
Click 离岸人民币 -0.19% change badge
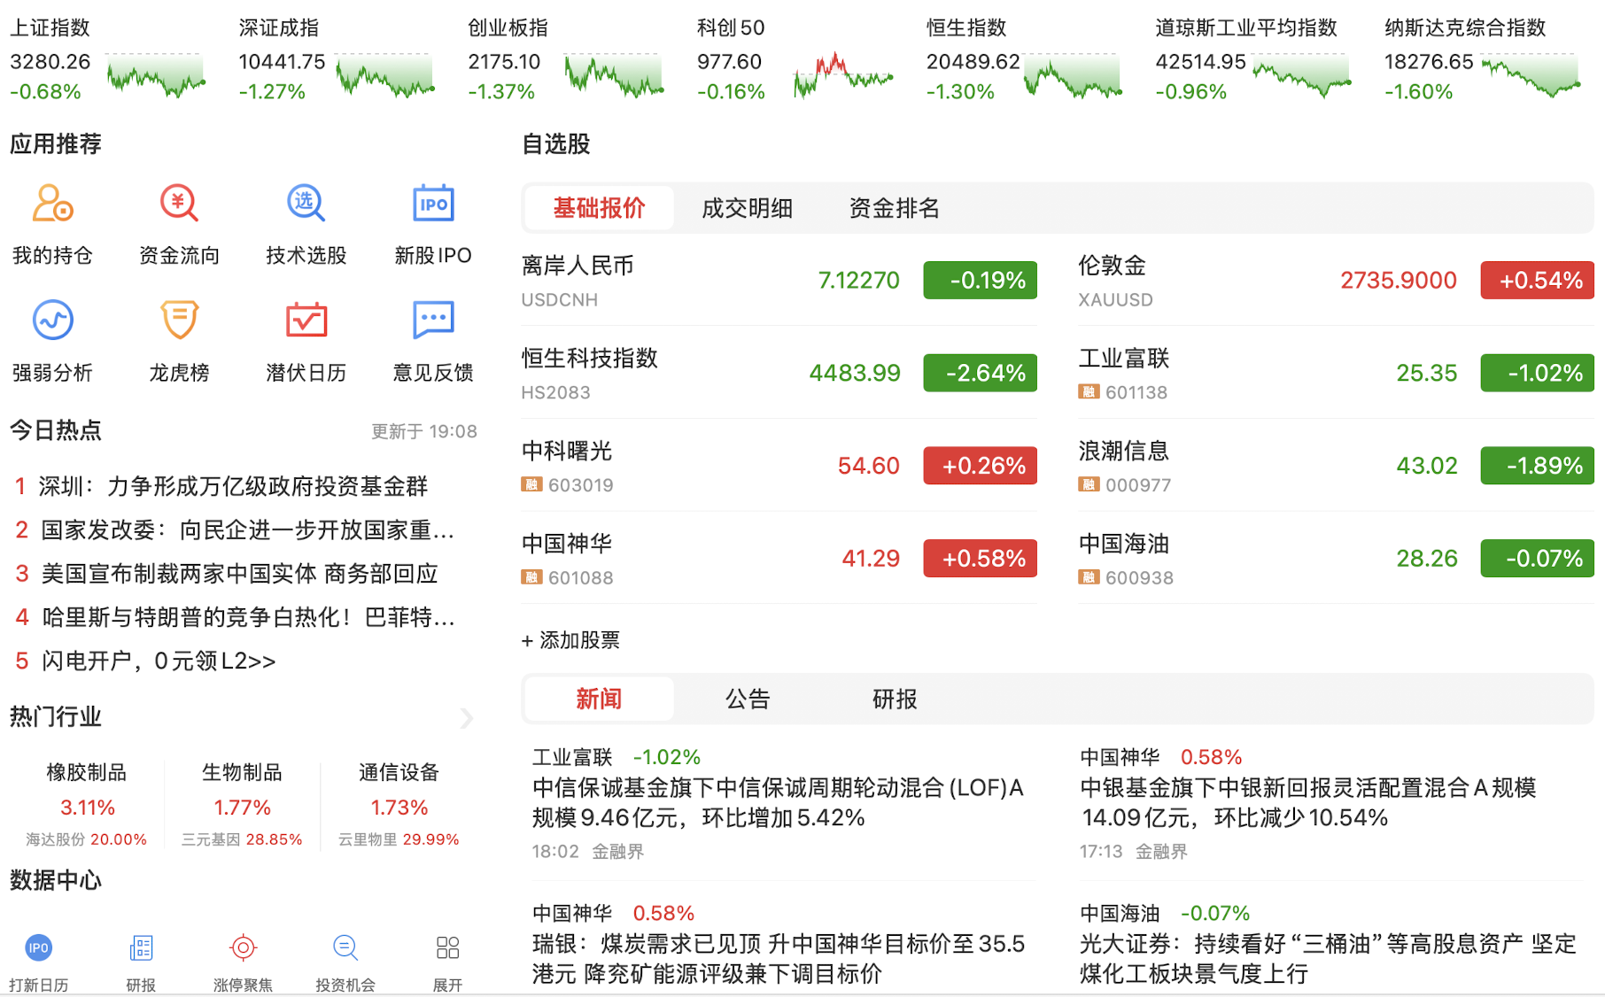(x=980, y=281)
